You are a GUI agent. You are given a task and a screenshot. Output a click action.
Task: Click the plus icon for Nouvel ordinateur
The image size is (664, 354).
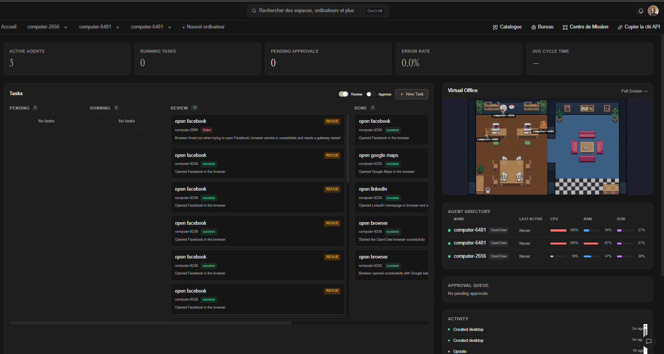coord(183,27)
